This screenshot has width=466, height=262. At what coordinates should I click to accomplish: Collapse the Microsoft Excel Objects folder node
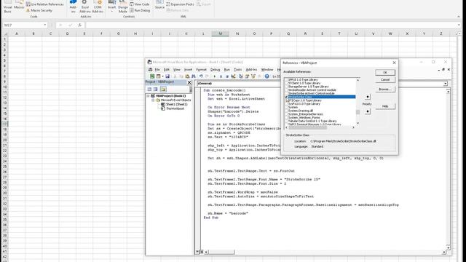coord(154,100)
